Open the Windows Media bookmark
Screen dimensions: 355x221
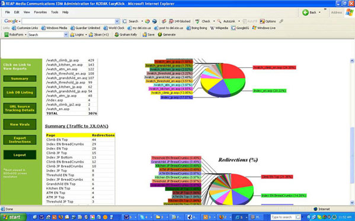pyautogui.click(x=54, y=28)
